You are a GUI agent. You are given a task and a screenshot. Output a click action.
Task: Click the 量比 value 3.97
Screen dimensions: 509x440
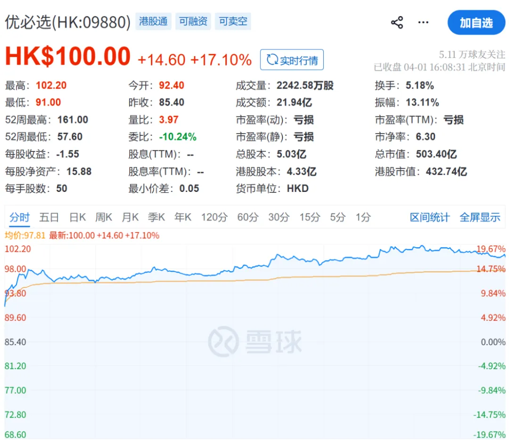[x=168, y=119]
